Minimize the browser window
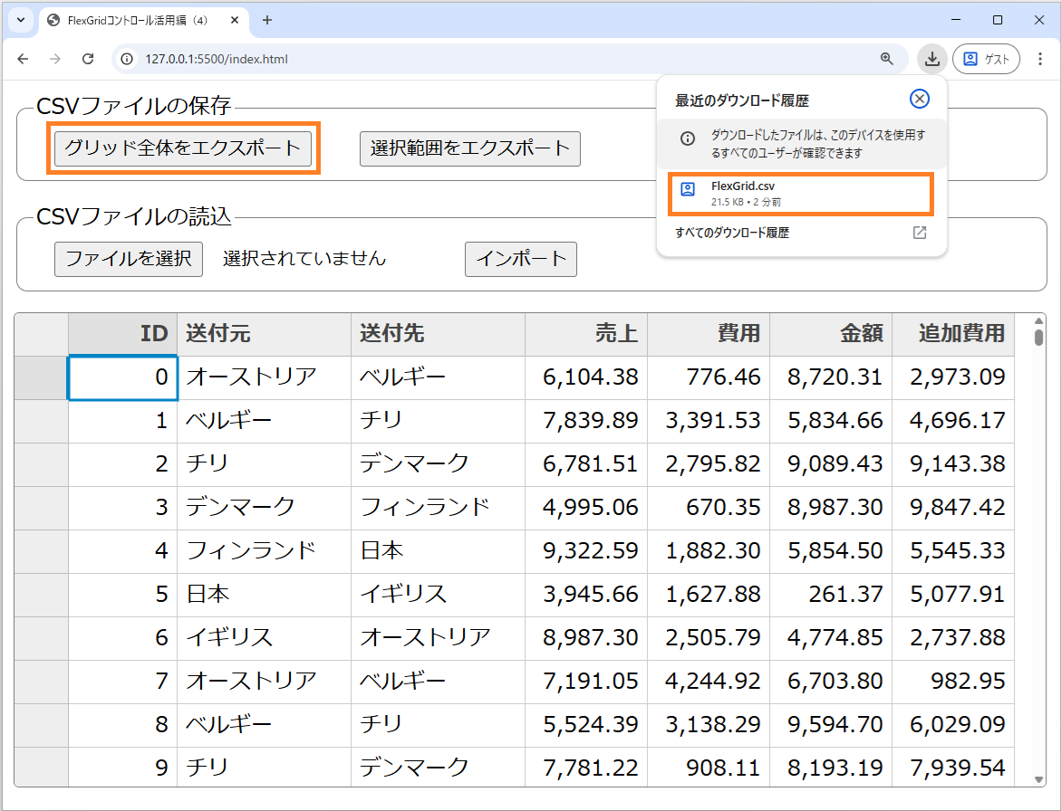This screenshot has height=811, width=1061. coord(956,20)
